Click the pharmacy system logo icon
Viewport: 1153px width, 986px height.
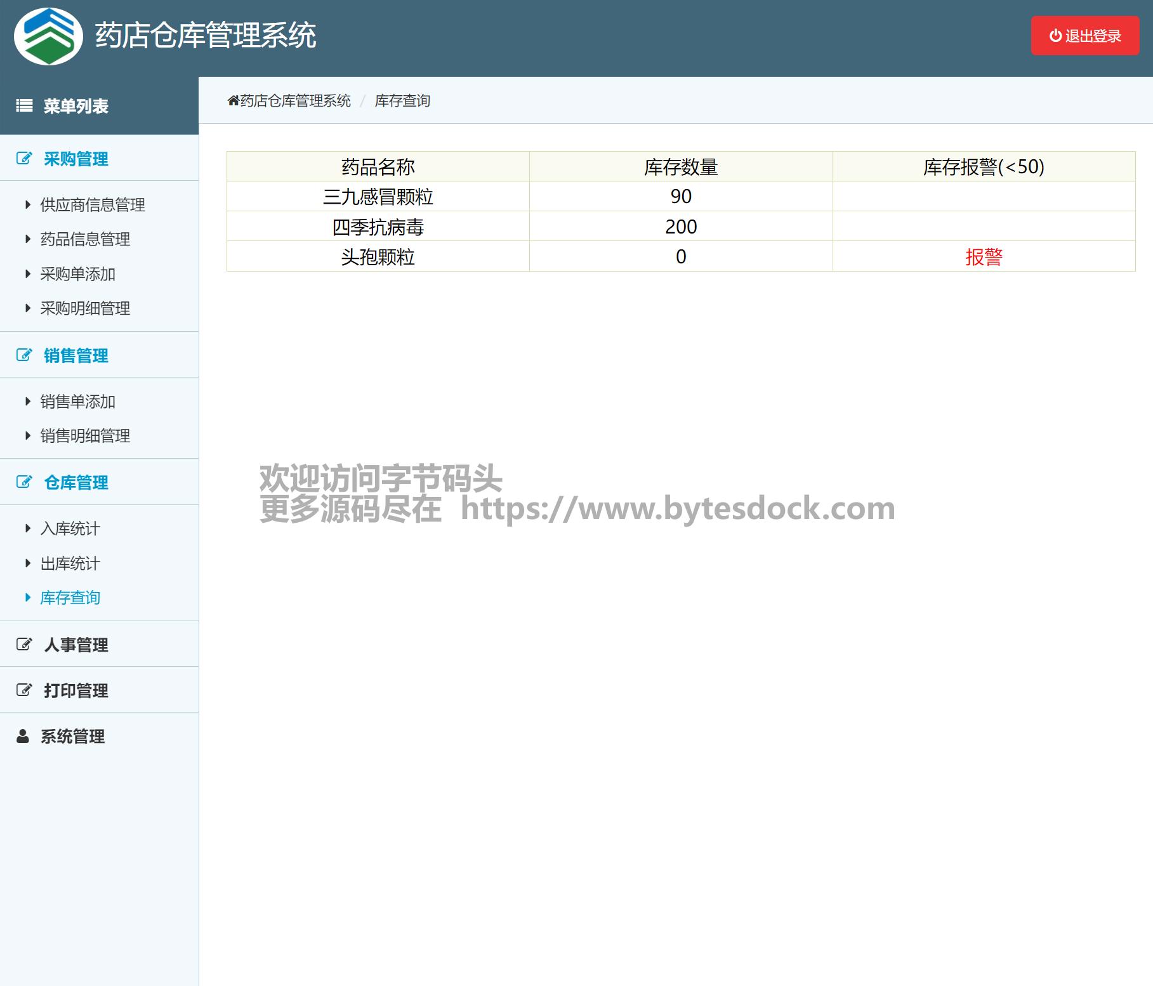(x=48, y=36)
